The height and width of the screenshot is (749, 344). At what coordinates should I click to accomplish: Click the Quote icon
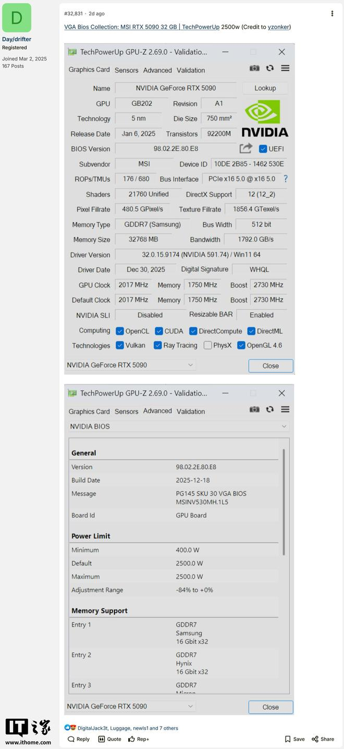102,739
